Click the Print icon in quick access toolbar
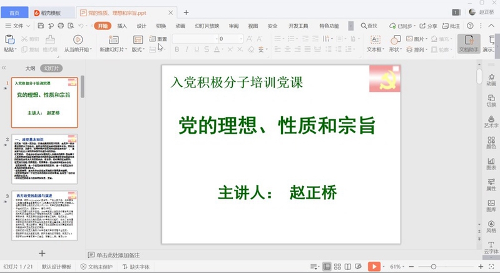 pyautogui.click(x=59, y=26)
